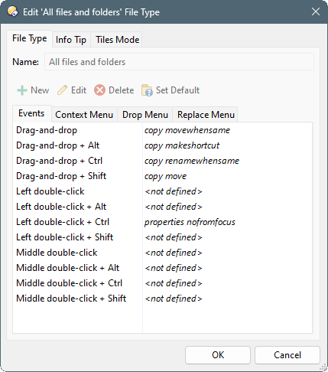Select the Middle double-click + Shift event
328x372 pixels.
point(162,299)
